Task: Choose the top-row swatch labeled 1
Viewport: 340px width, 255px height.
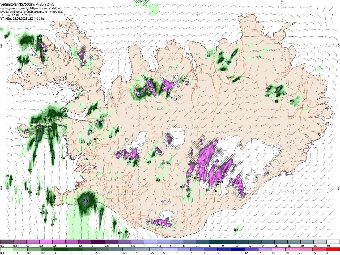Action: pos(72,242)
